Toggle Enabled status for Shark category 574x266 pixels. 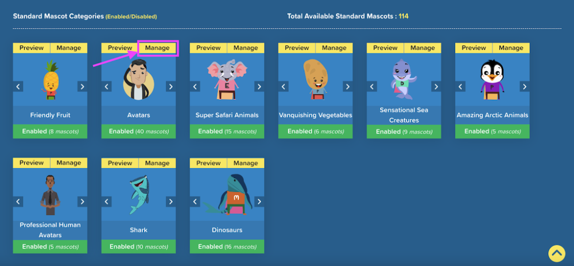point(139,246)
